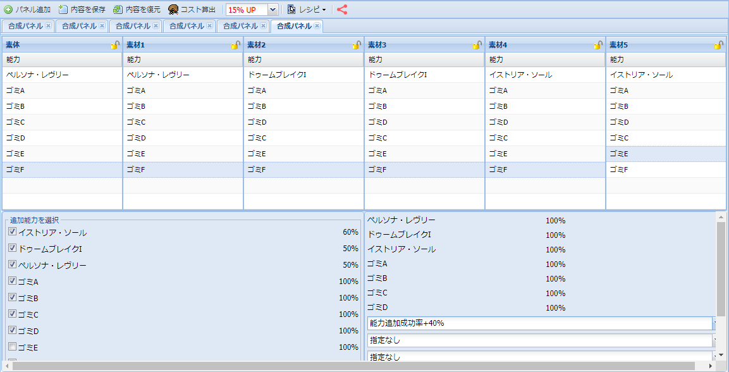Select ゴミD row in the 素材2 panel

pos(303,122)
